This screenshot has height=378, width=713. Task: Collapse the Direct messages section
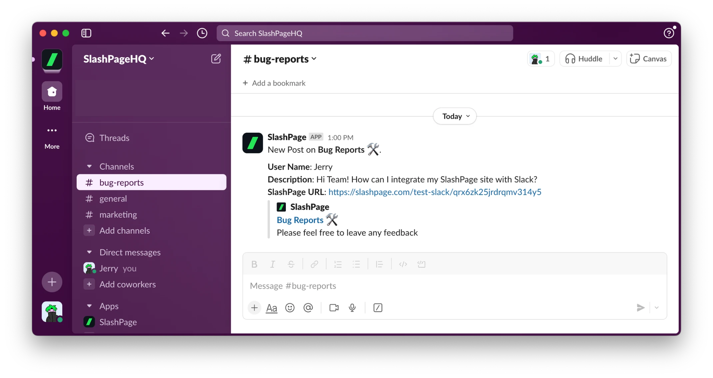click(x=89, y=252)
